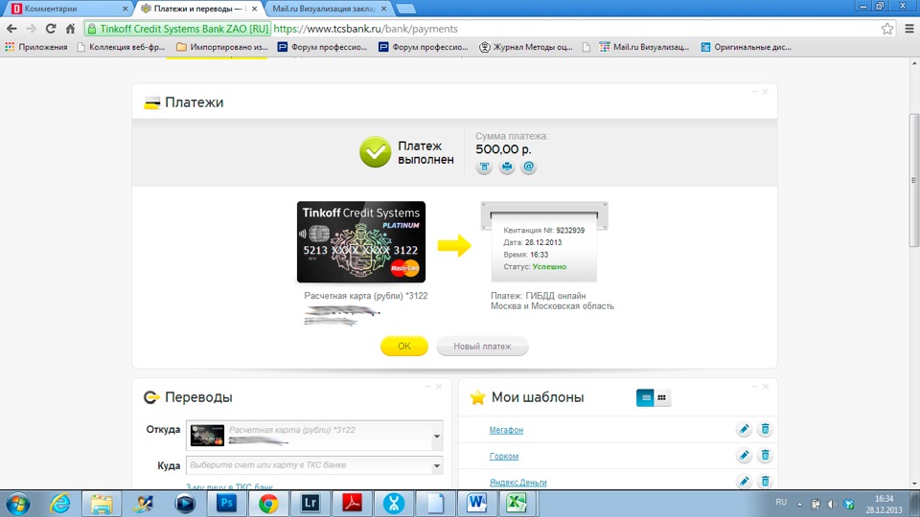Open the Горком template link
Viewport: 920px width, 517px height.
tap(504, 456)
